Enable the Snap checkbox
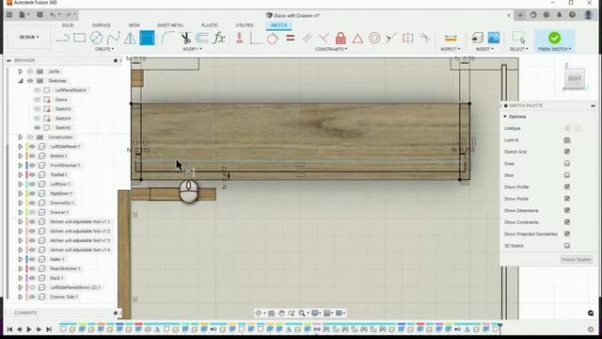This screenshot has height=339, width=602. pyautogui.click(x=567, y=163)
